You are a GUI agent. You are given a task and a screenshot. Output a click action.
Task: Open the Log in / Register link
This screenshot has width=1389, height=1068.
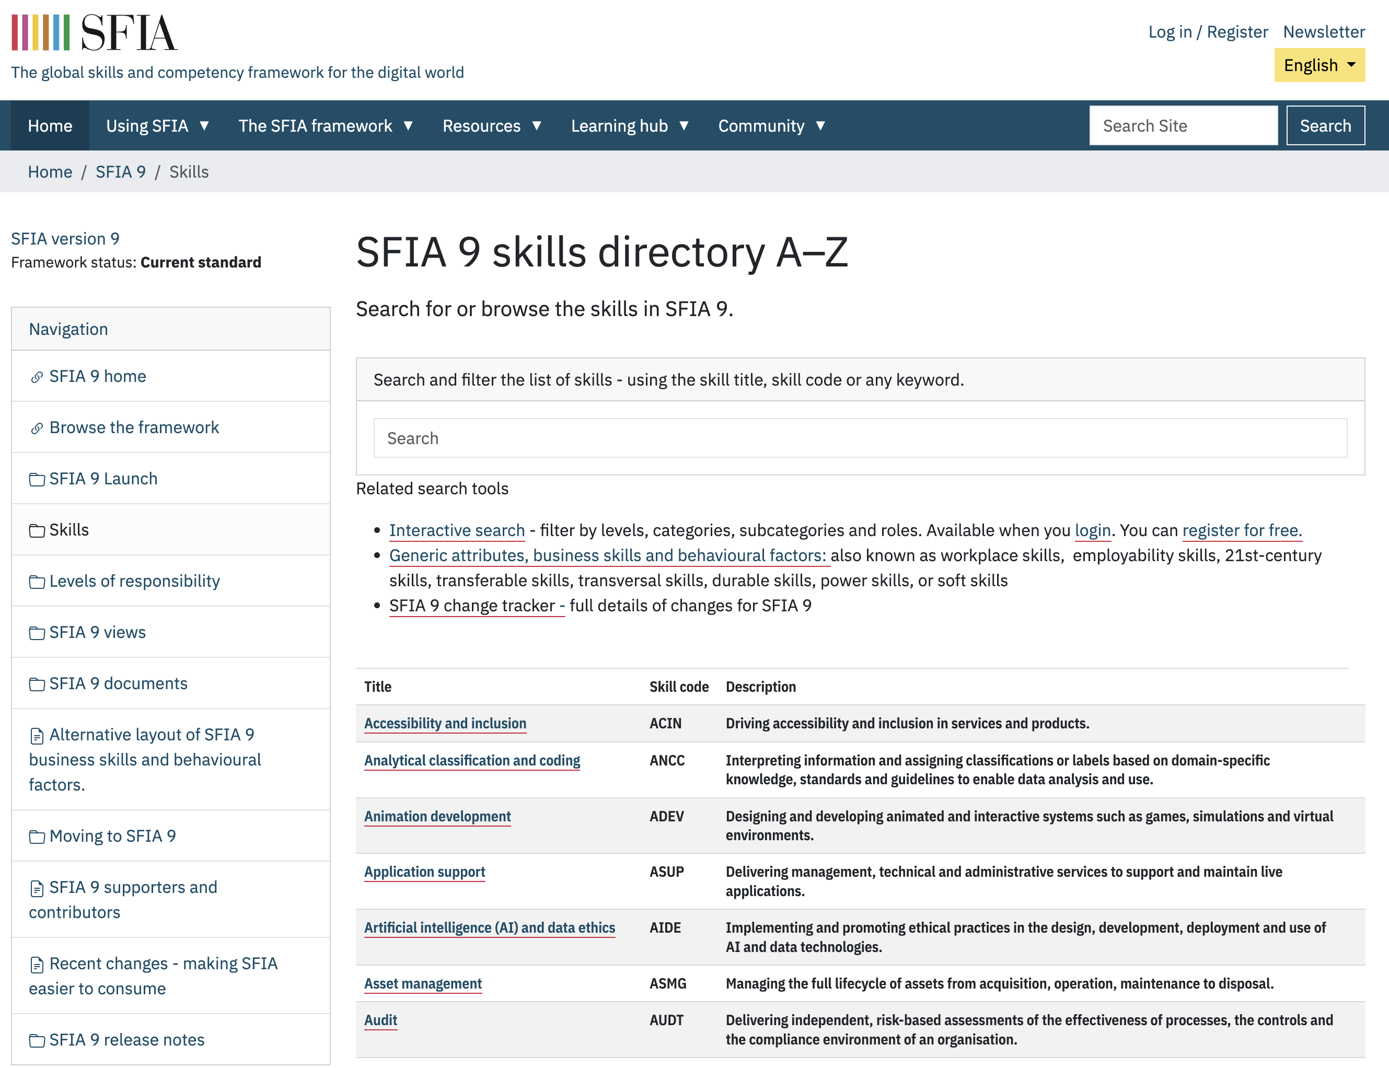point(1208,32)
